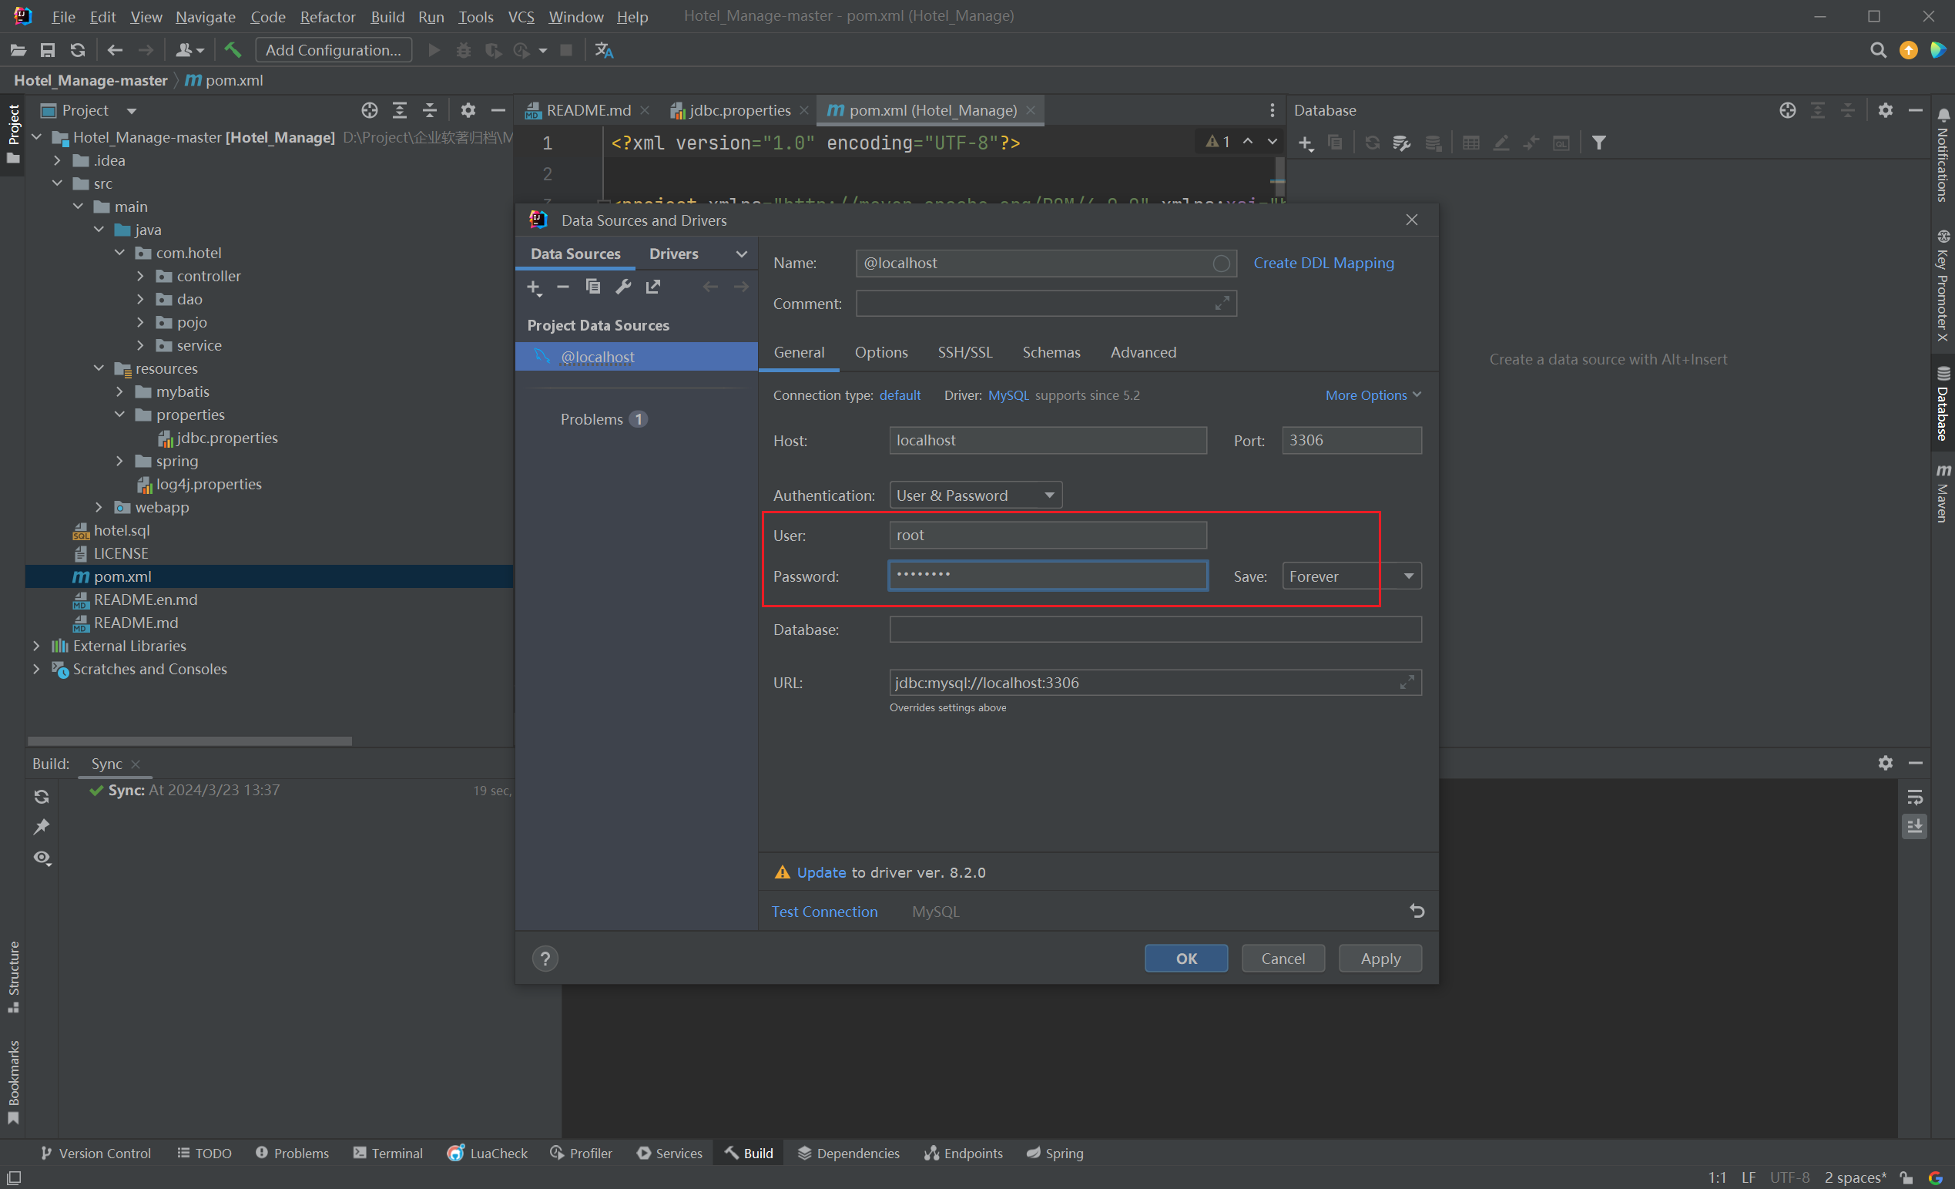The image size is (1955, 1189).
Task: Click the Test Connection button
Action: coord(825,909)
